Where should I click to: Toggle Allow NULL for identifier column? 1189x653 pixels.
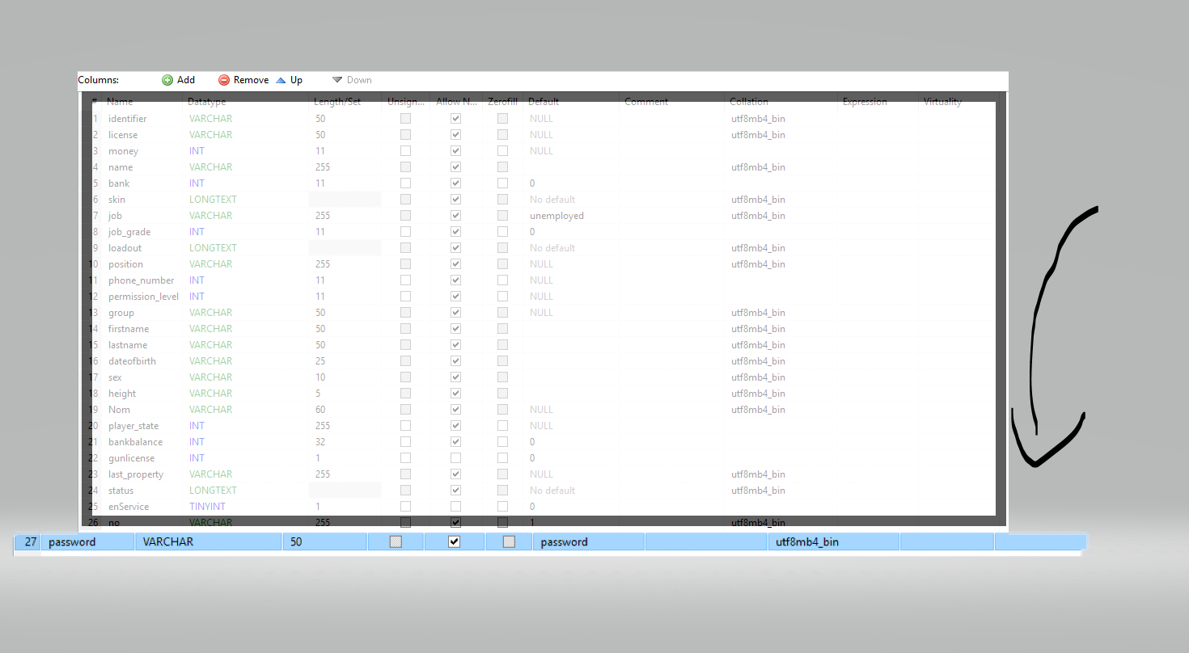[455, 119]
